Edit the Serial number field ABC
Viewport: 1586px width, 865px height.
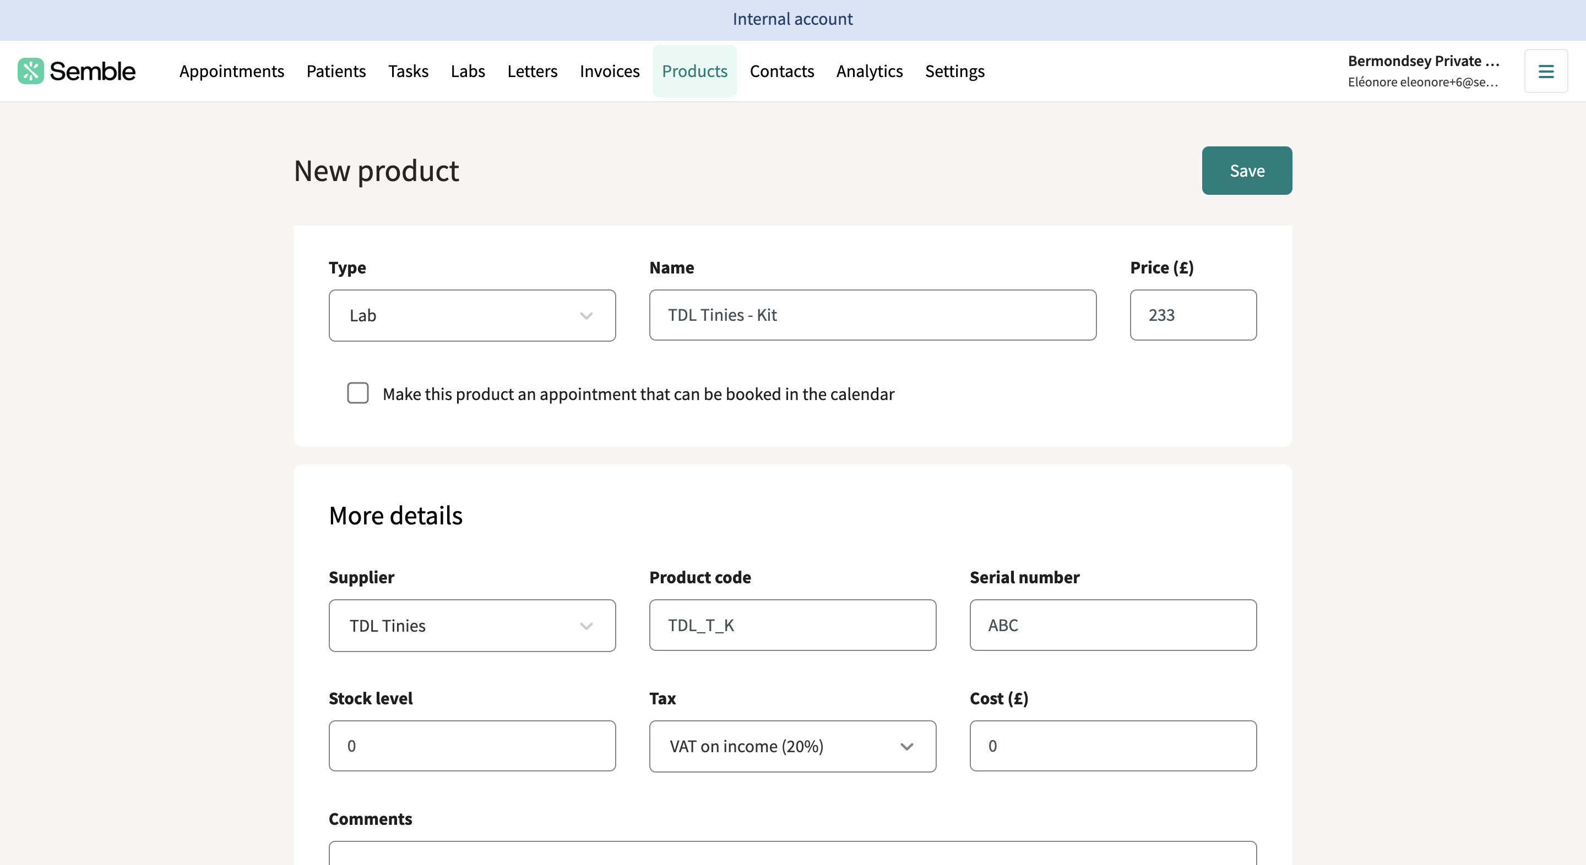tap(1113, 625)
